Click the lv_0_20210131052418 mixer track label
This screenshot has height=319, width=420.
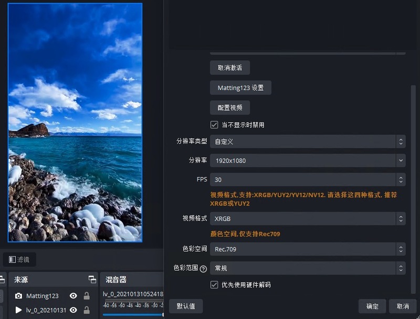(133, 294)
